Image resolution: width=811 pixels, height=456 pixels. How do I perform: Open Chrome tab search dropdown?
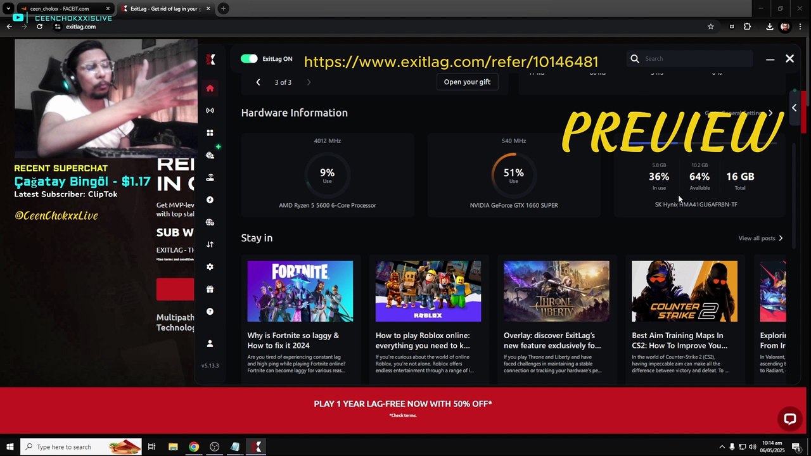tap(8, 9)
